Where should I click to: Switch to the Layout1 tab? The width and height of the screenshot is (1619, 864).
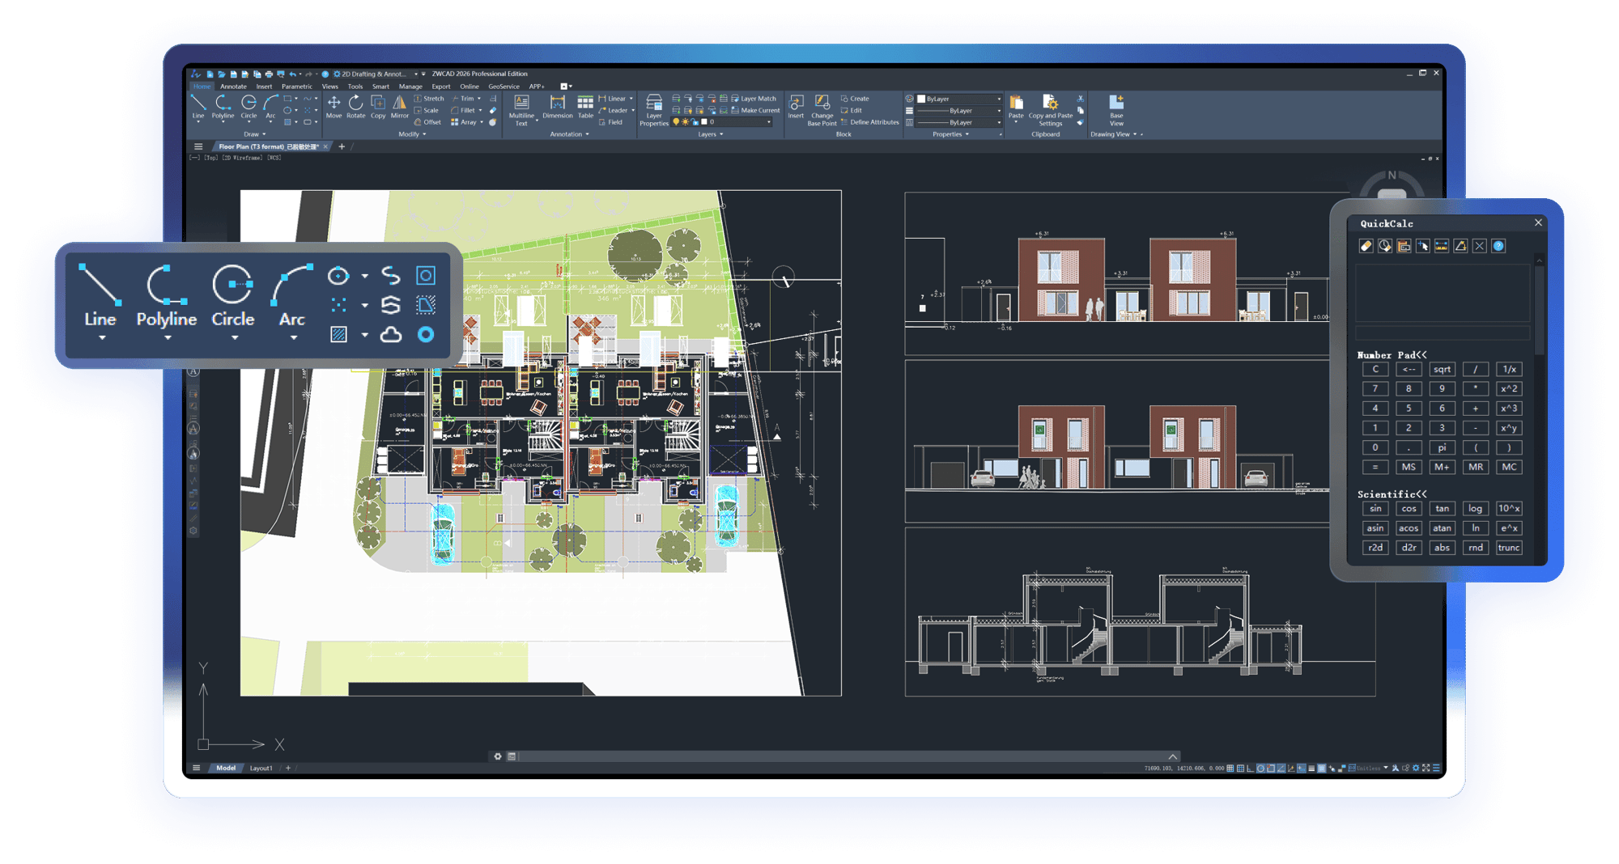(261, 769)
